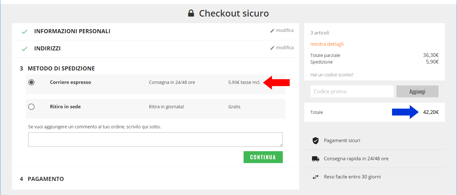Click the green checkmark next to Informazioni Personali
The height and width of the screenshot is (195, 457).
point(24,32)
